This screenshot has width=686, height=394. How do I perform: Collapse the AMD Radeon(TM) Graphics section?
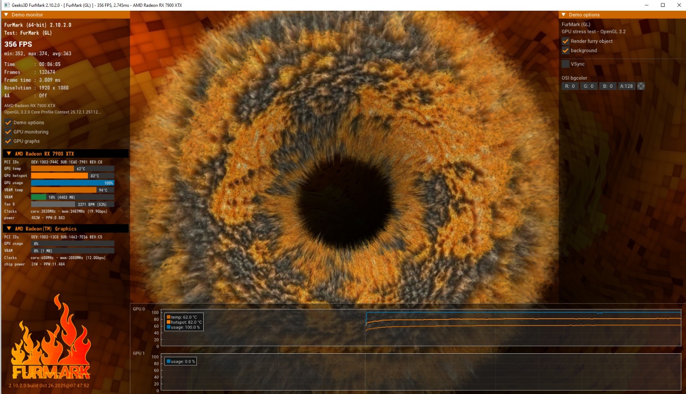(x=9, y=229)
